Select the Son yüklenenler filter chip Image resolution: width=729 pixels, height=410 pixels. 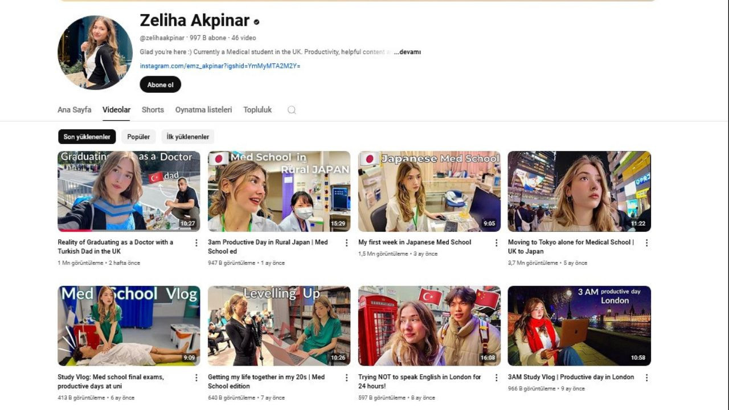coord(86,137)
